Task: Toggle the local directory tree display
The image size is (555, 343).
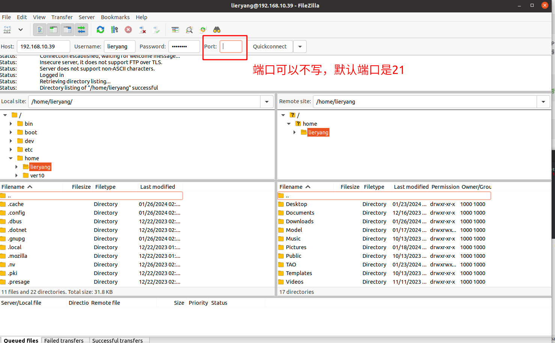Action: pyautogui.click(x=54, y=30)
